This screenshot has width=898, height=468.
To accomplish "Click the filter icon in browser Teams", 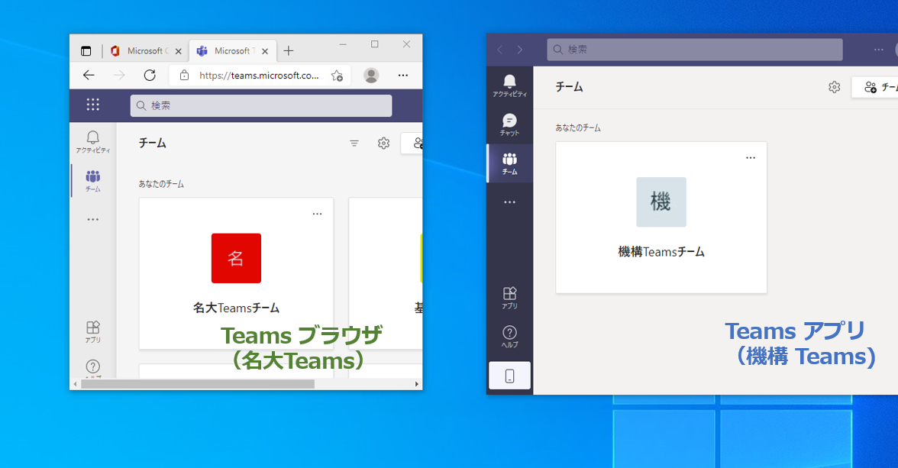I will point(354,143).
